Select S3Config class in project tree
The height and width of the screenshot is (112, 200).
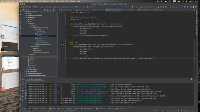click(x=41, y=32)
